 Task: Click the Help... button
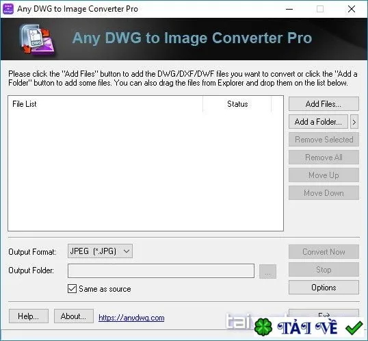(29, 316)
